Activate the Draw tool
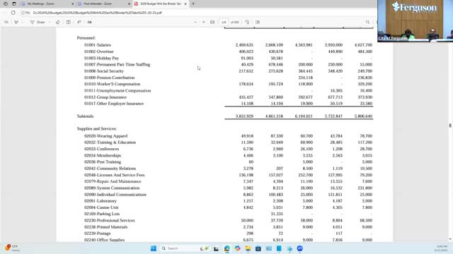Image resolution: width=453 pixels, height=254 pixels. click(x=38, y=22)
